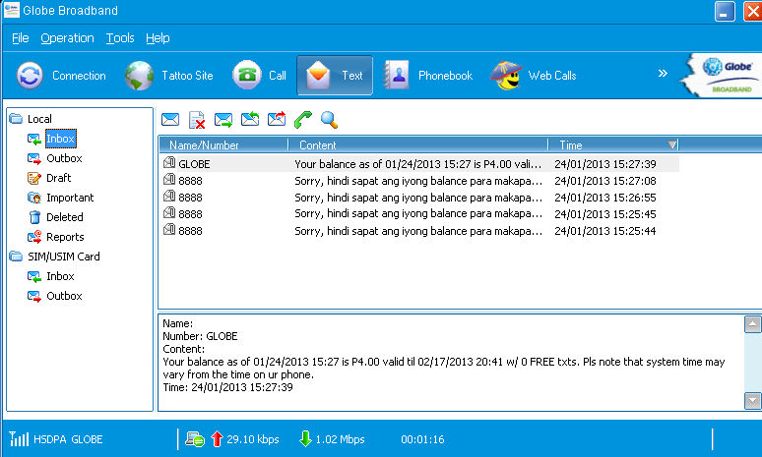Open the Call phone icon
762x457 pixels.
tap(247, 76)
